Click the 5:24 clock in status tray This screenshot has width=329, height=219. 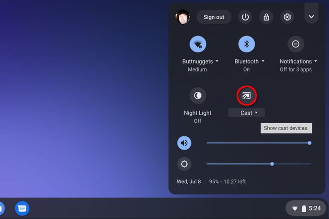click(x=315, y=209)
